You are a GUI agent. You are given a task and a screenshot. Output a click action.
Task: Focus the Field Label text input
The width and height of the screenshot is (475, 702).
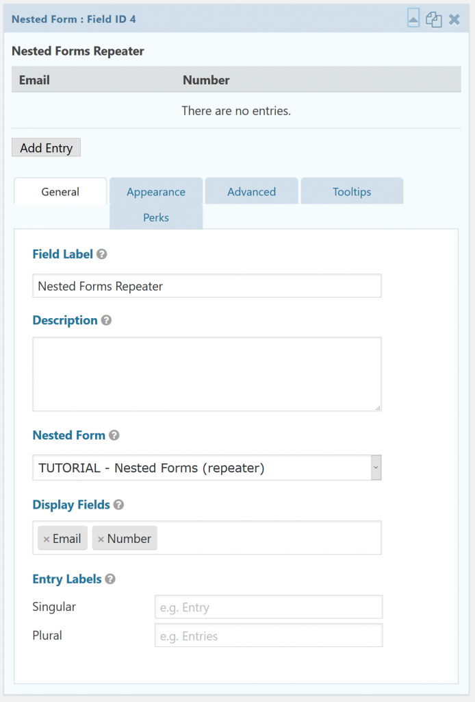pyautogui.click(x=207, y=286)
